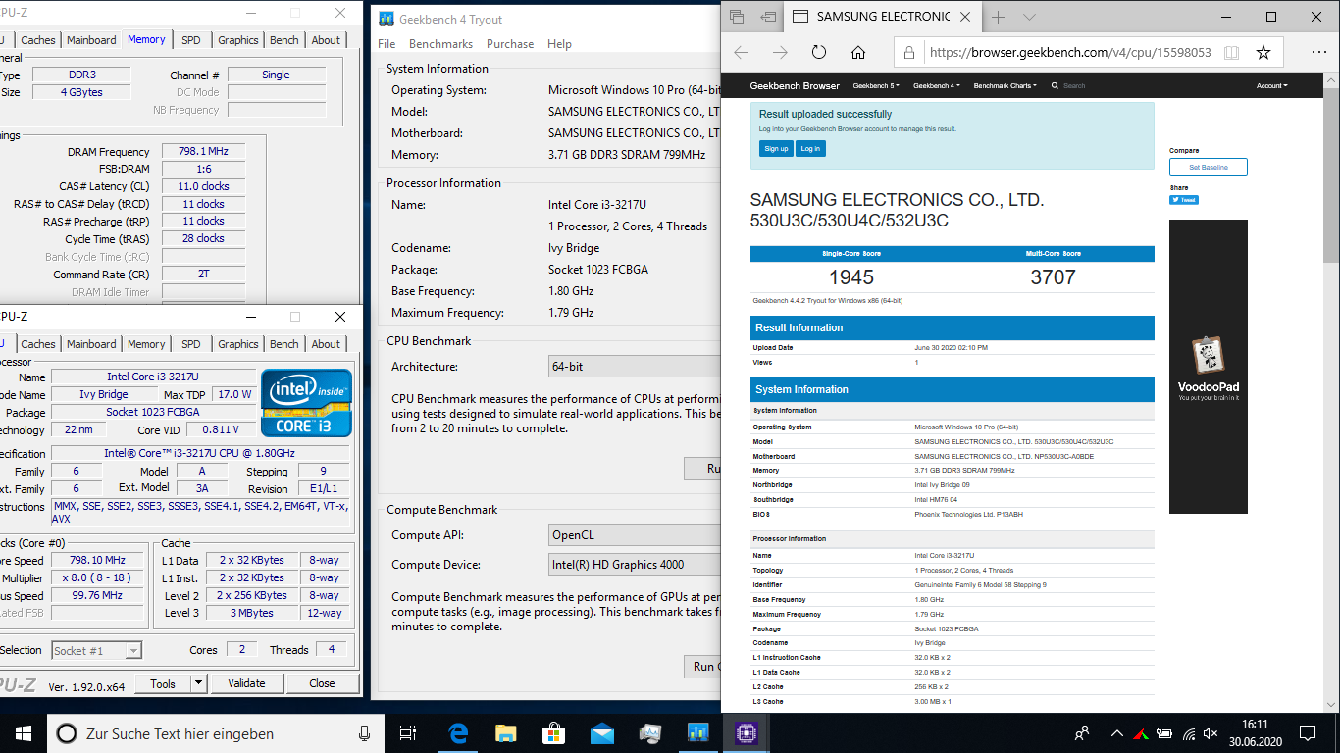Viewport: 1340px width, 753px height.
Task: Open the tabs you've set aside
Action: pos(737,17)
